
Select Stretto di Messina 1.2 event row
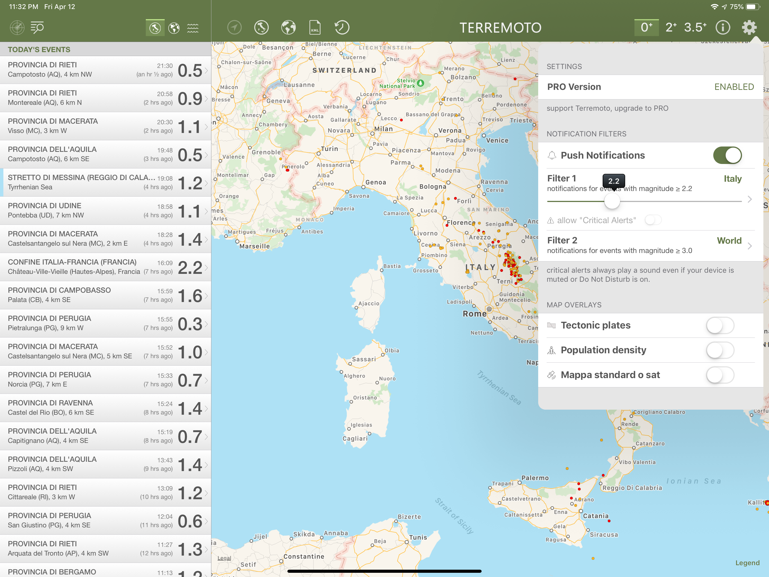tap(105, 183)
